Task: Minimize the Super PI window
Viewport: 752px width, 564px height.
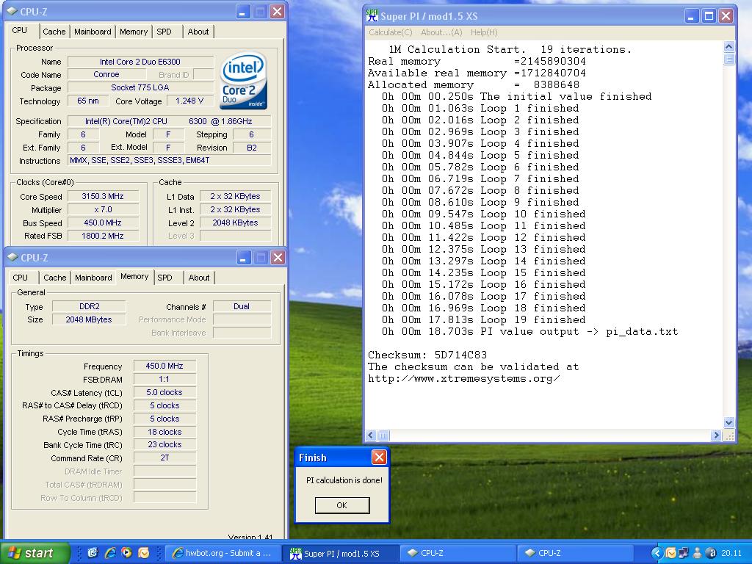Action: 691,16
